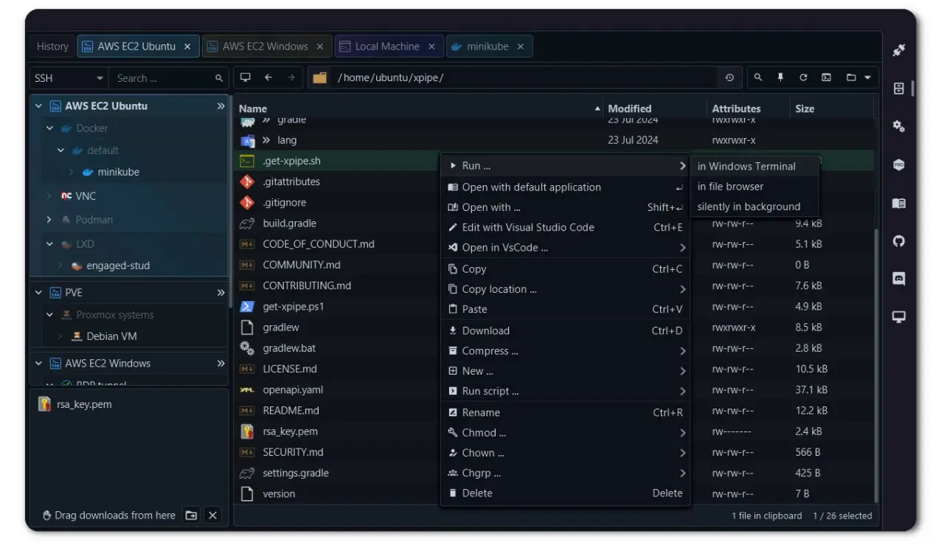Click the monitor icon in right sidebar
The width and height of the screenshot is (944, 548).
(898, 317)
